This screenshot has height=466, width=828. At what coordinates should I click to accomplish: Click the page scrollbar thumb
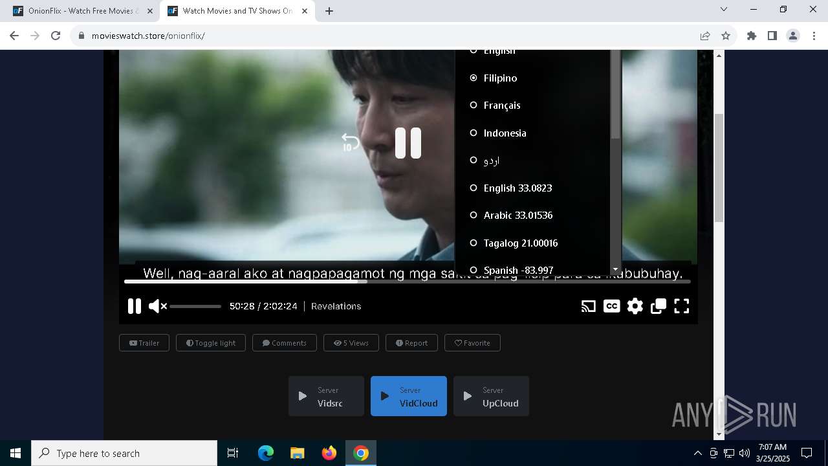(x=719, y=168)
